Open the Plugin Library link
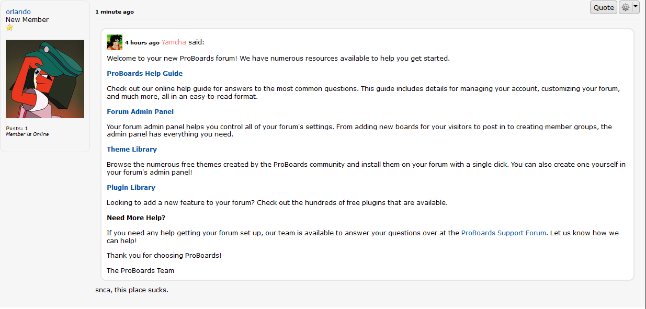The image size is (646, 309). pos(131,188)
